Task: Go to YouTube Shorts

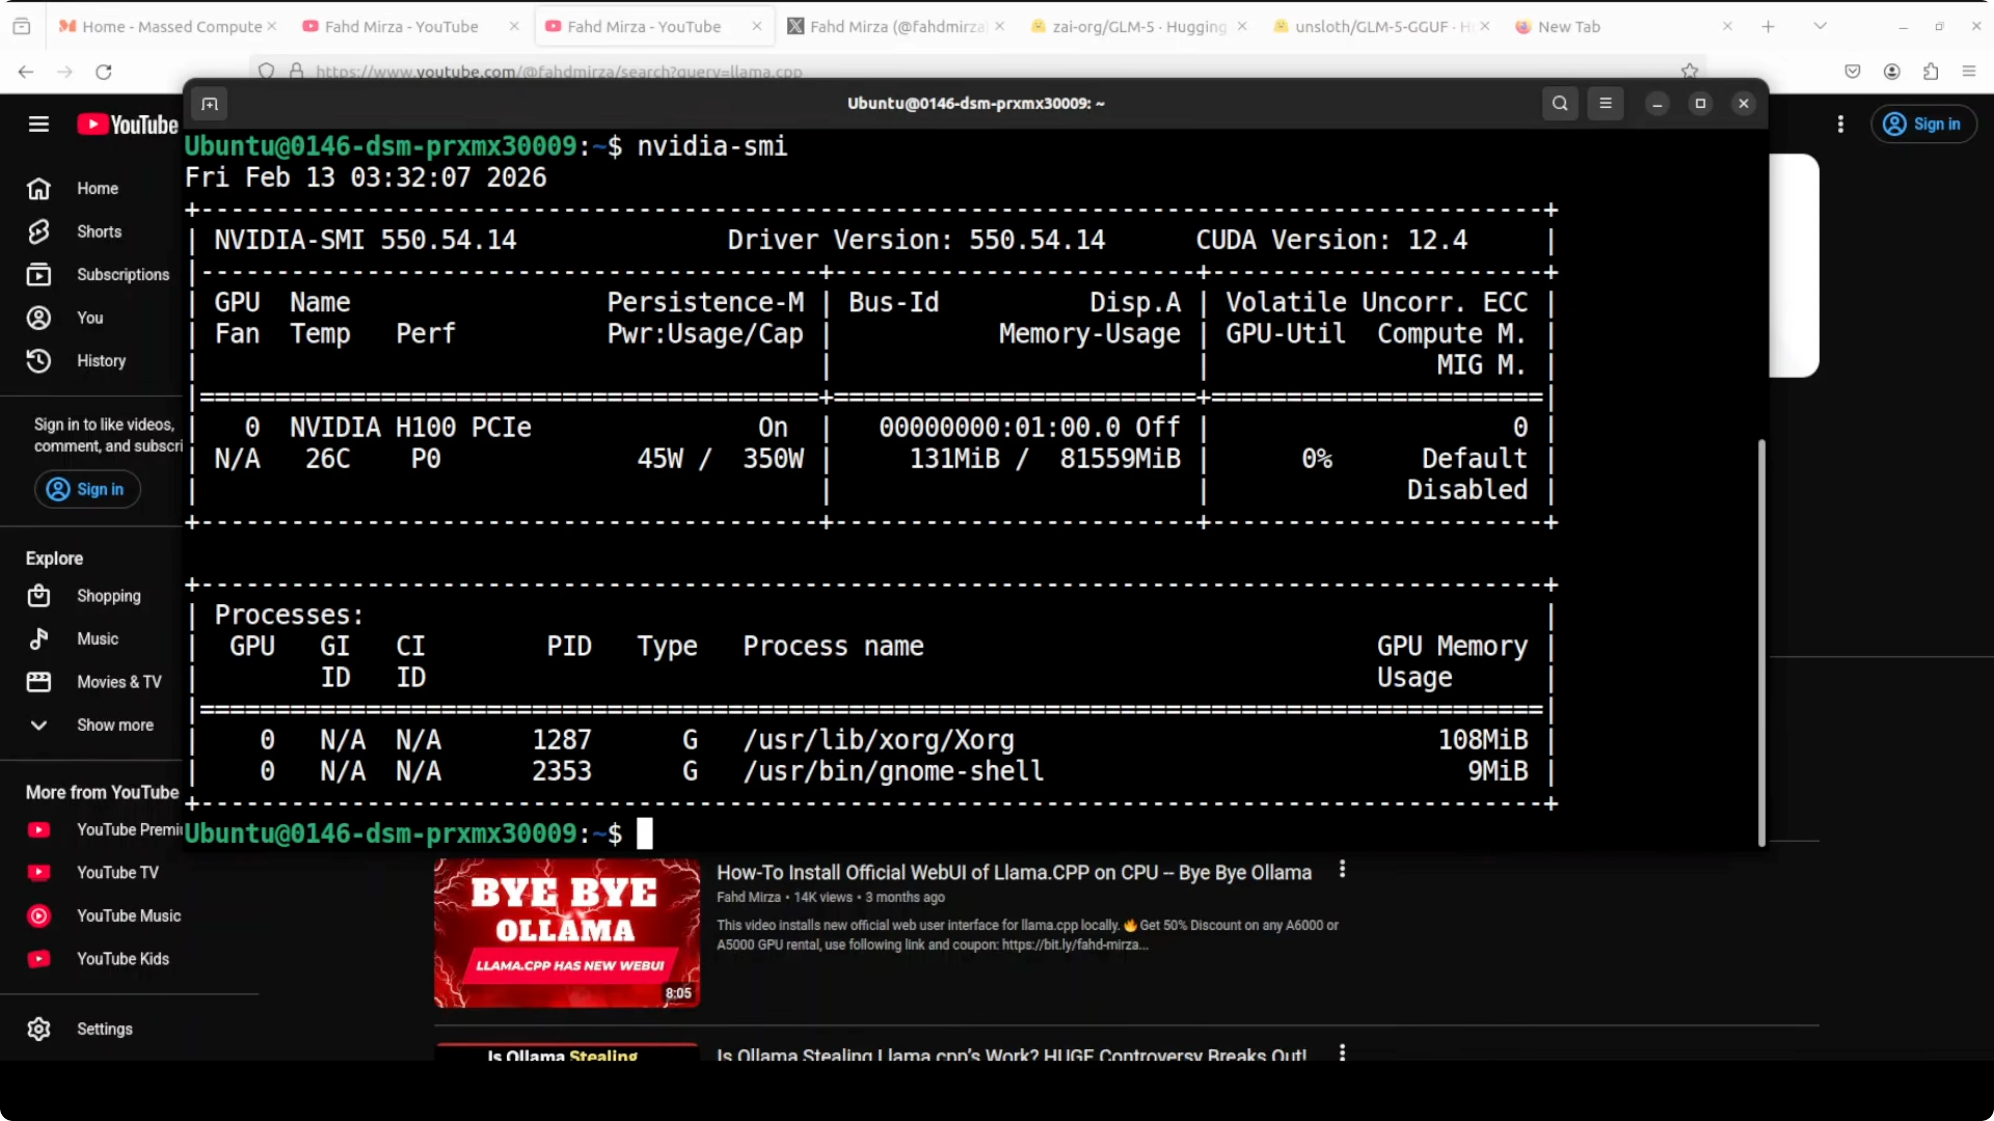Action: 98,232
